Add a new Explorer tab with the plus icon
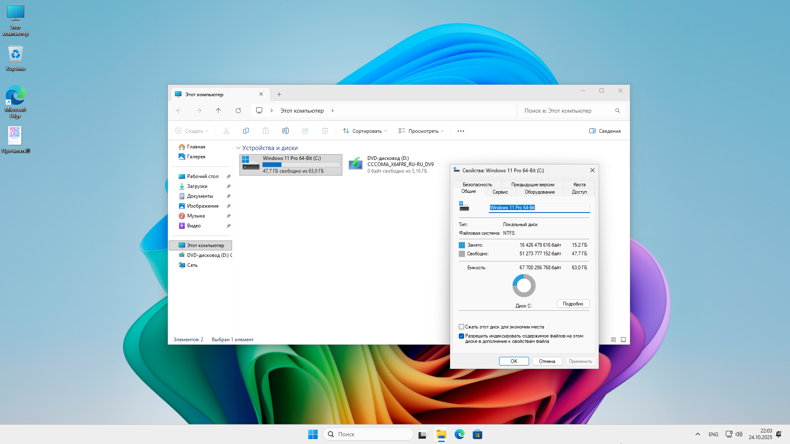This screenshot has height=444, width=790. 279,95
